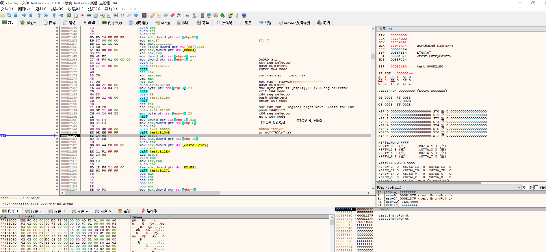Screen dimensions: 546x252
Task: Open the 调试(D) debug menu
Action: (40, 9)
